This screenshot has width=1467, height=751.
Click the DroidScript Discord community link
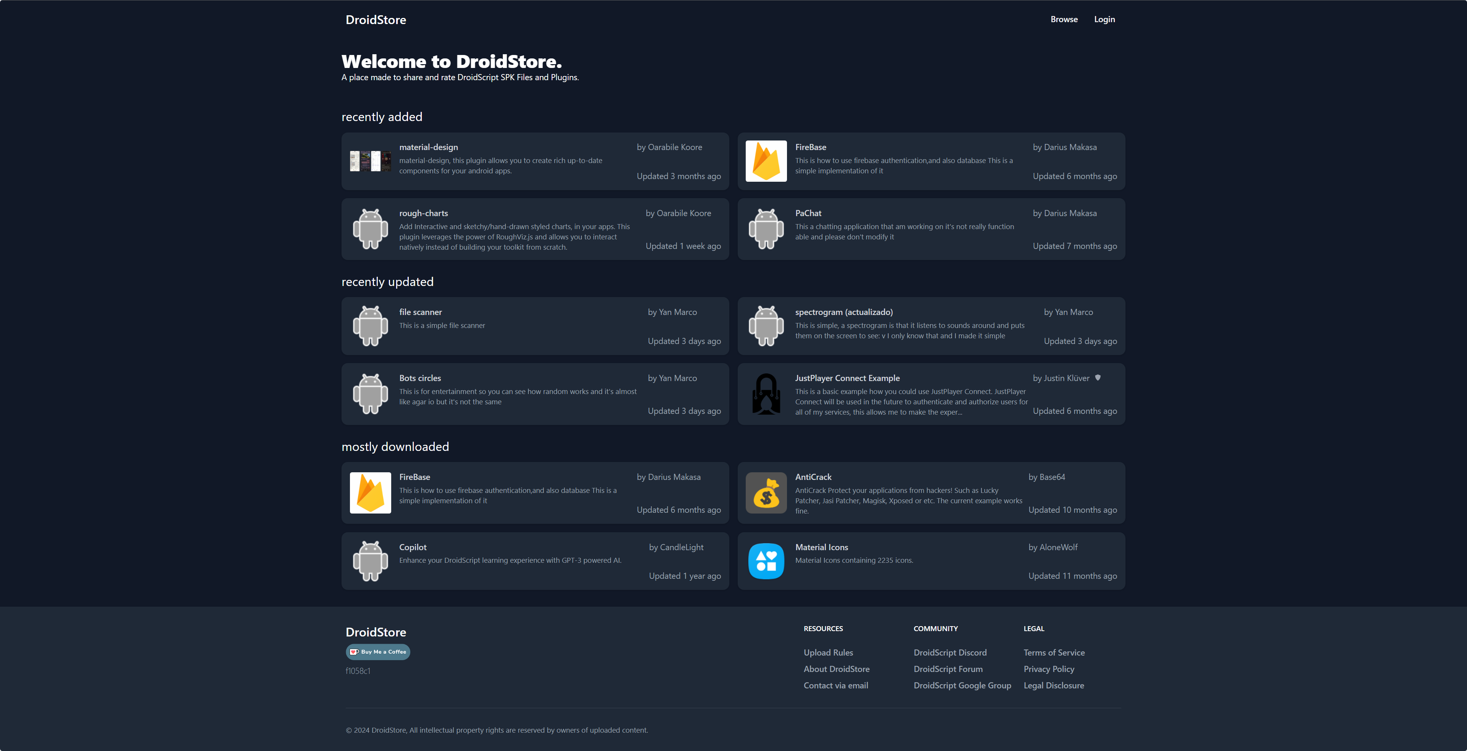tap(950, 652)
